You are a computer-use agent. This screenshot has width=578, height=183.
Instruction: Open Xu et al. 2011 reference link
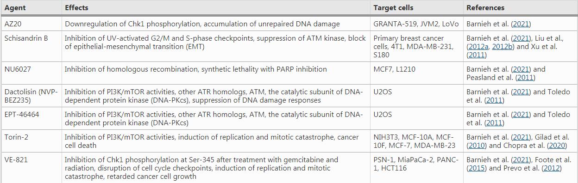point(477,55)
